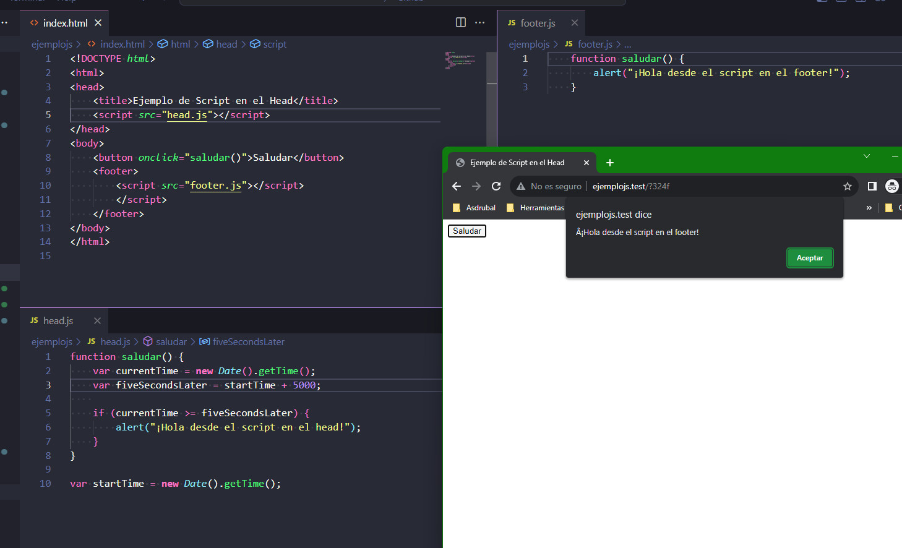
Task: Open the editor more-actions ellipsis
Action: [x=480, y=22]
